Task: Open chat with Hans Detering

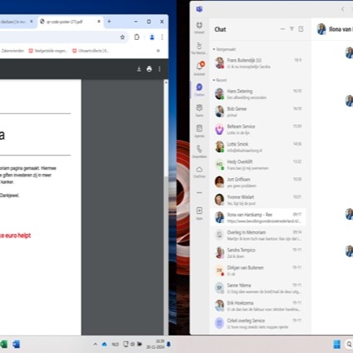Action: (x=258, y=94)
